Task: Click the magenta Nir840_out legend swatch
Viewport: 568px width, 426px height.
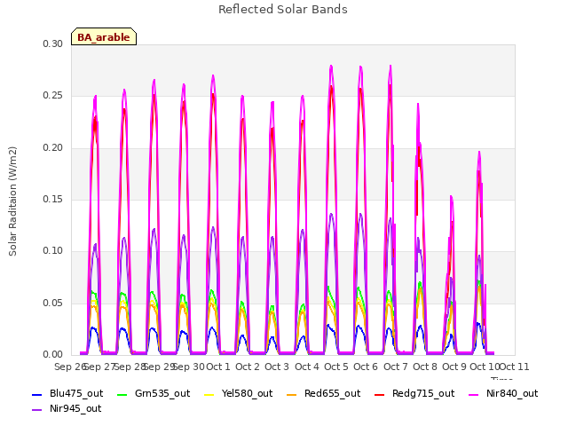Action: (474, 395)
